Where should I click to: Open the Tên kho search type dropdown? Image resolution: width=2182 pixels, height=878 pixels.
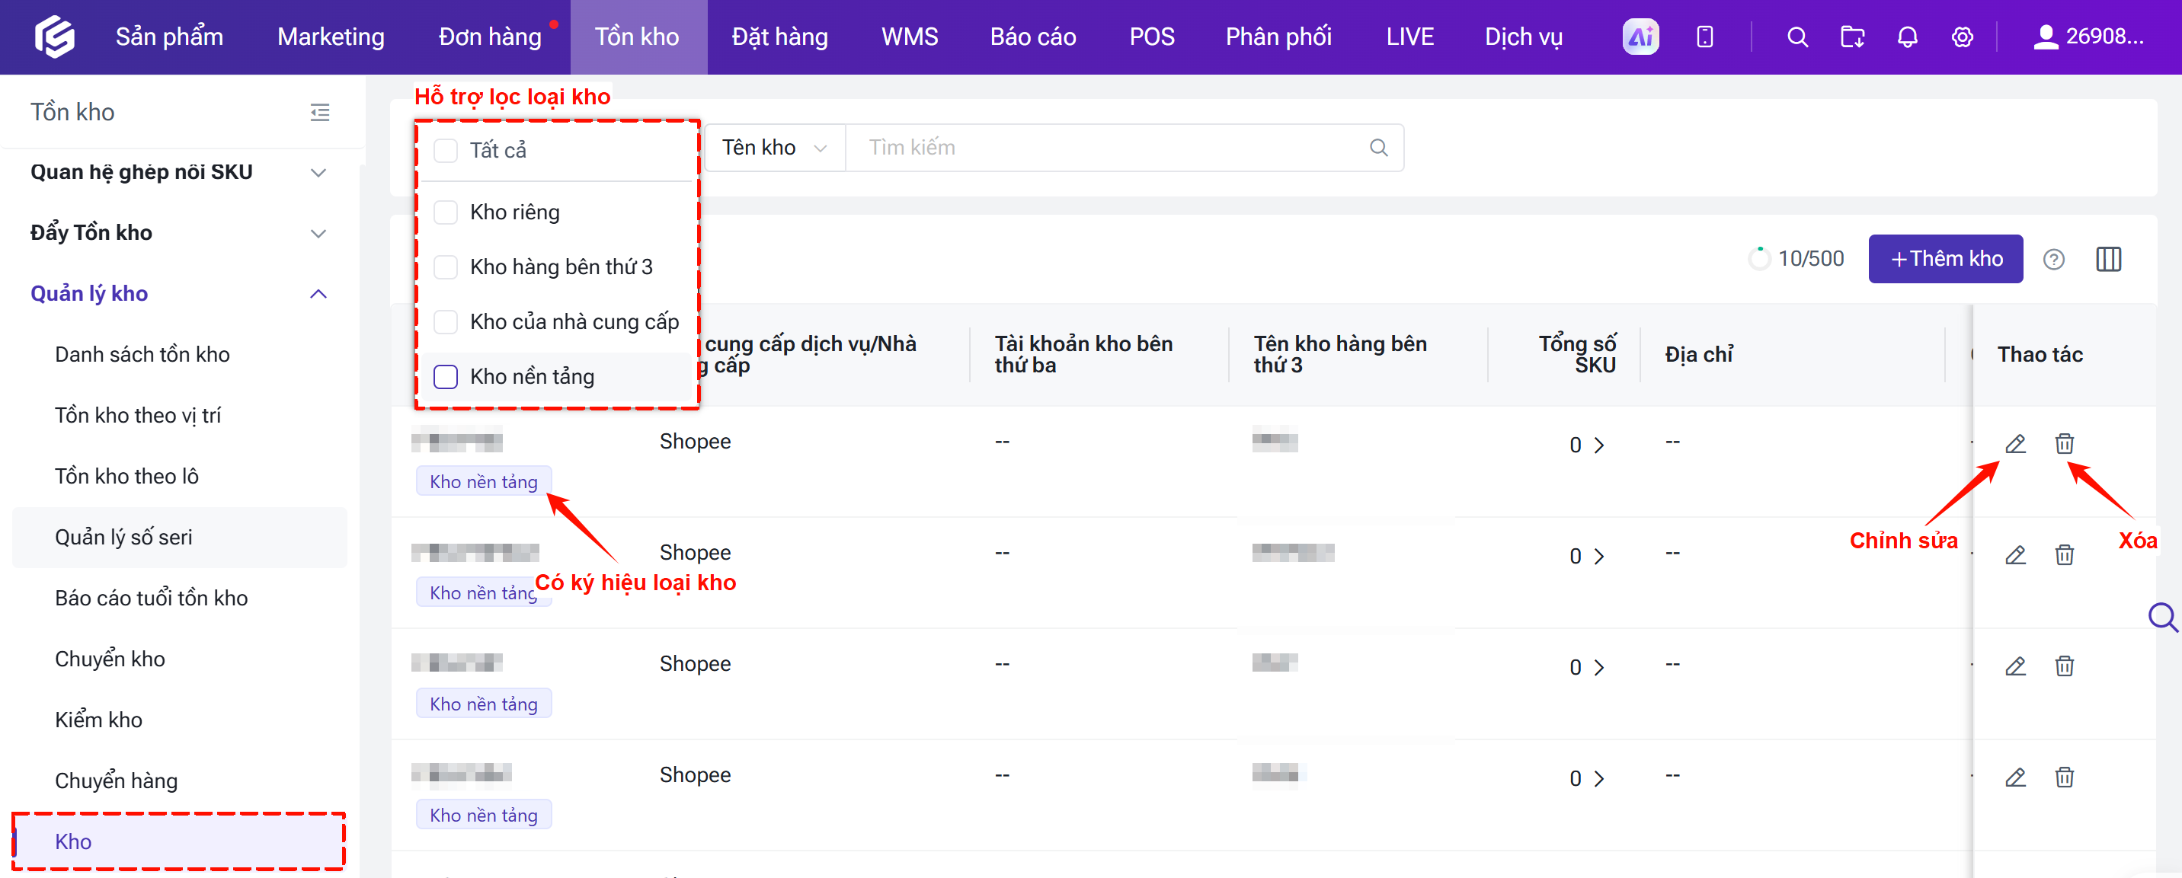[x=774, y=147]
